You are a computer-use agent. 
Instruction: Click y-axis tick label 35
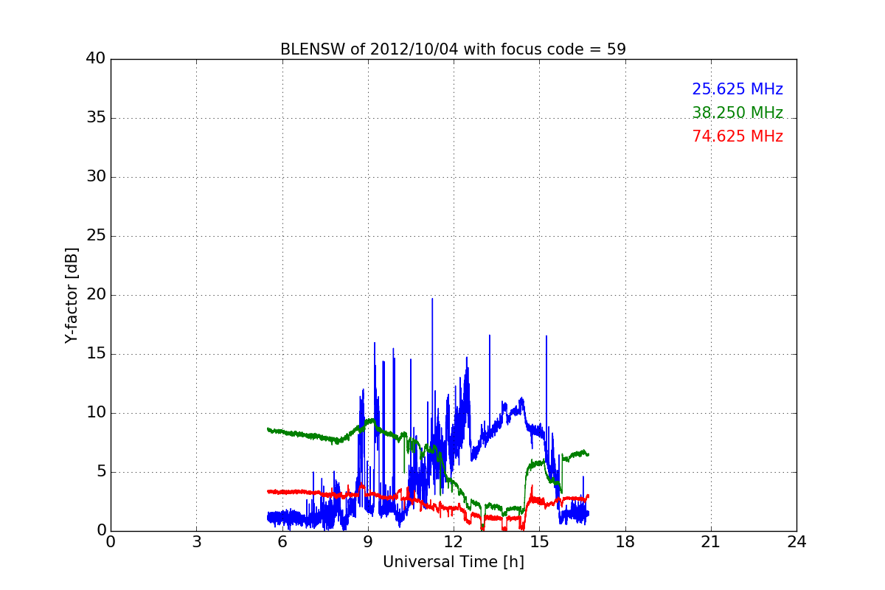[x=96, y=118]
